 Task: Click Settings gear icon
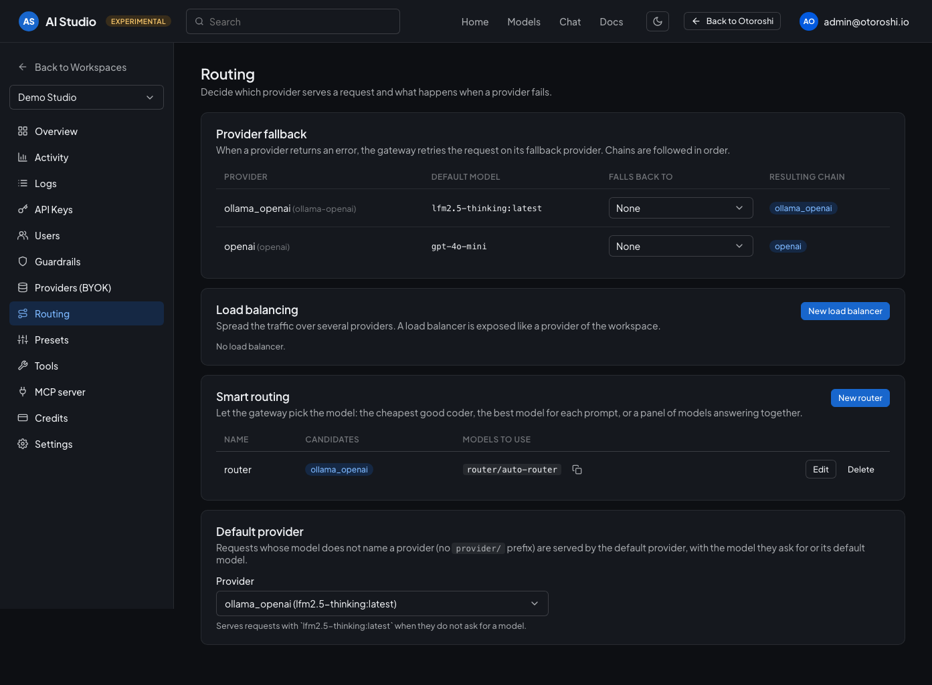point(23,444)
